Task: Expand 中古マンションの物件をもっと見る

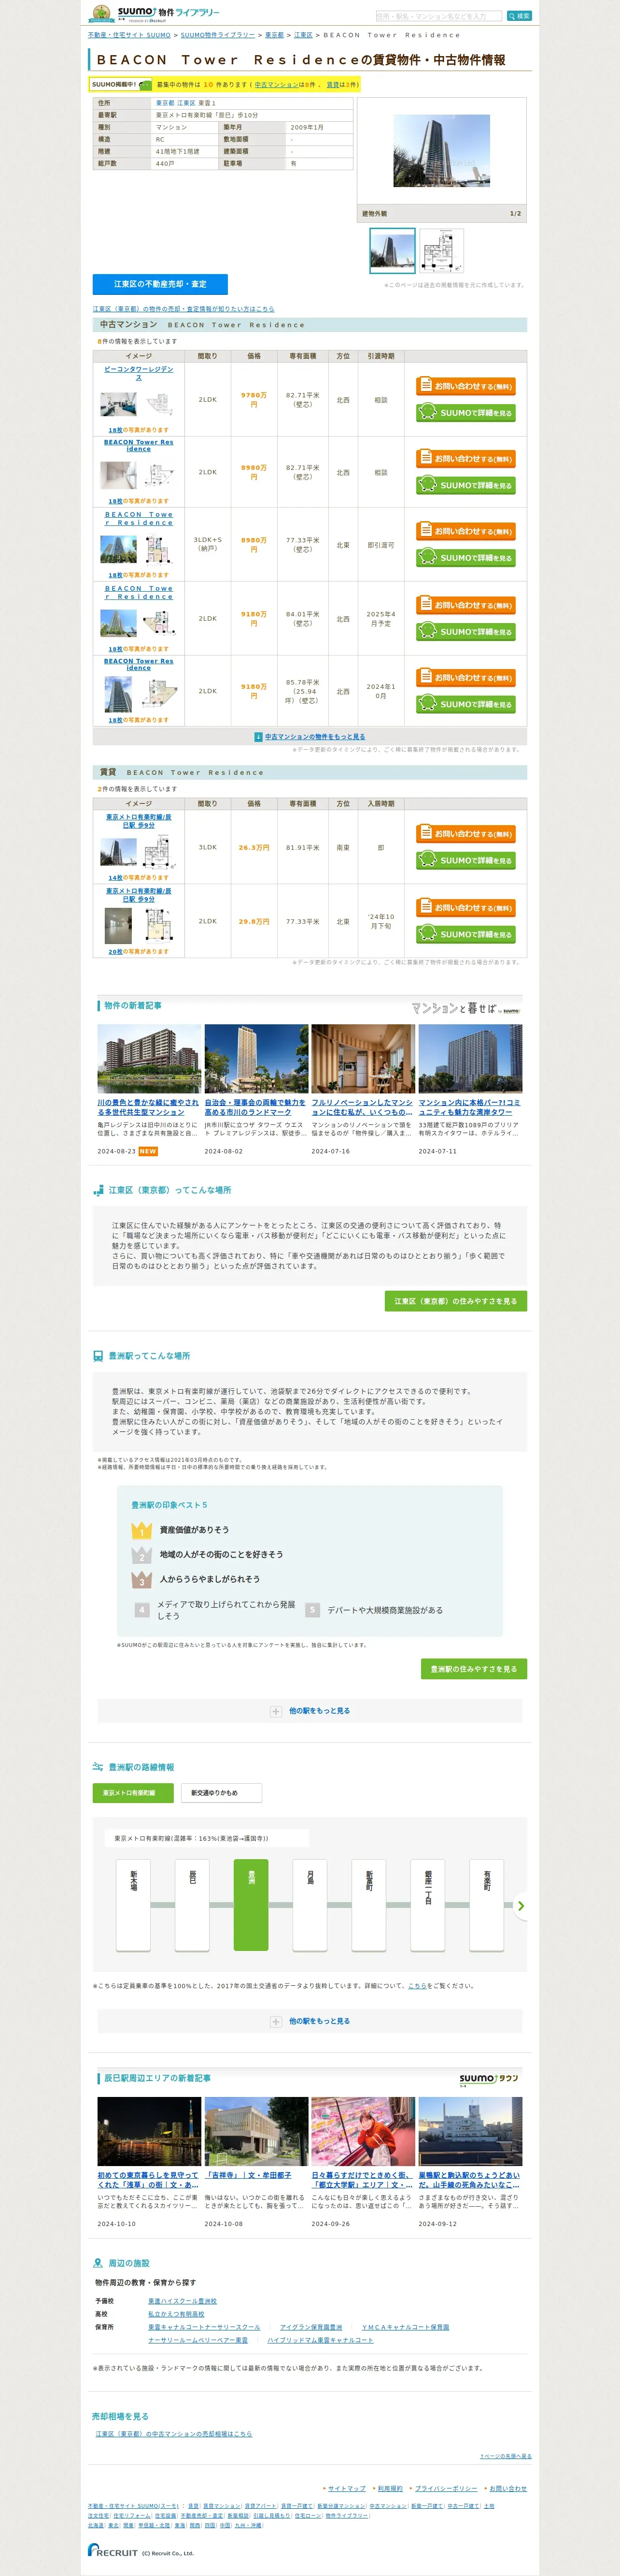Action: (314, 737)
